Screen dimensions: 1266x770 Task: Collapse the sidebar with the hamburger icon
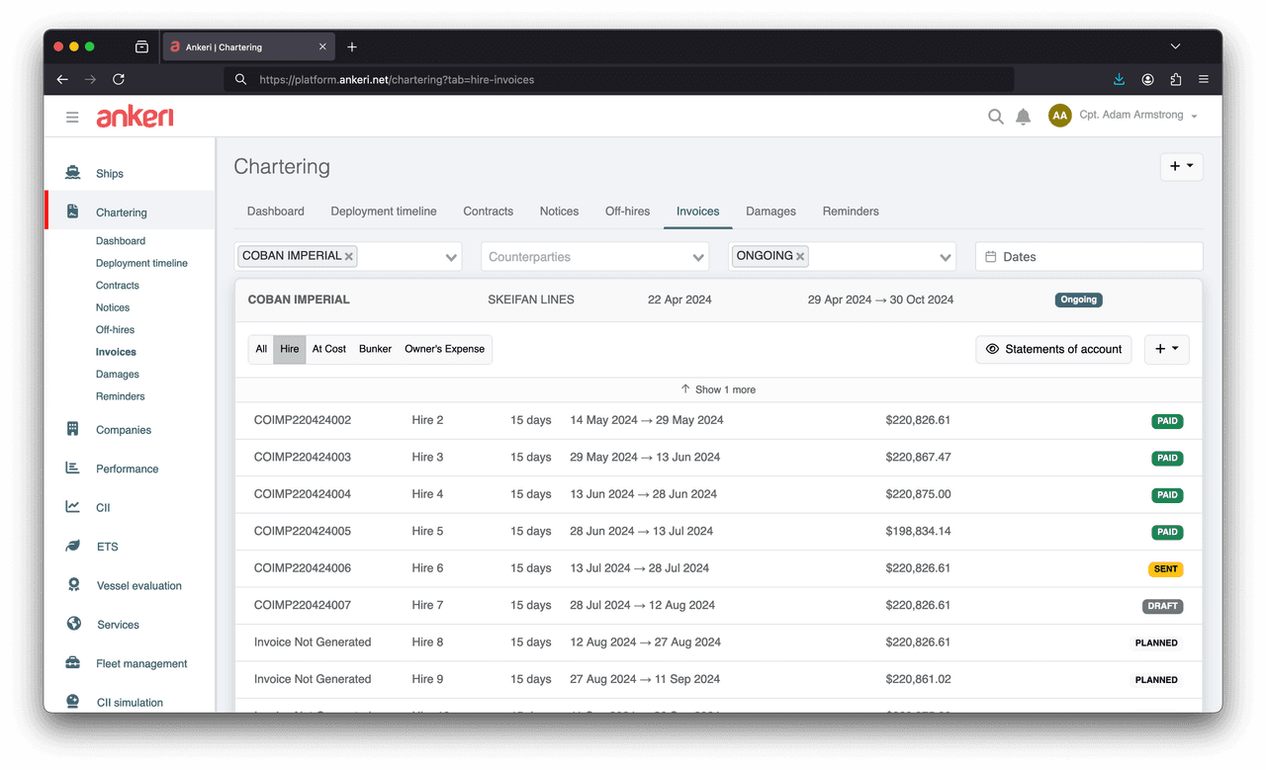(72, 116)
